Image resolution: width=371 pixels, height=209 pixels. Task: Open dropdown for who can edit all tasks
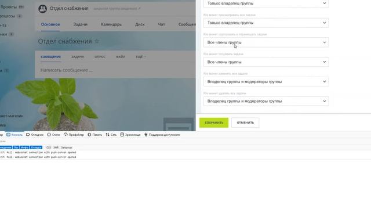pyautogui.click(x=266, y=81)
